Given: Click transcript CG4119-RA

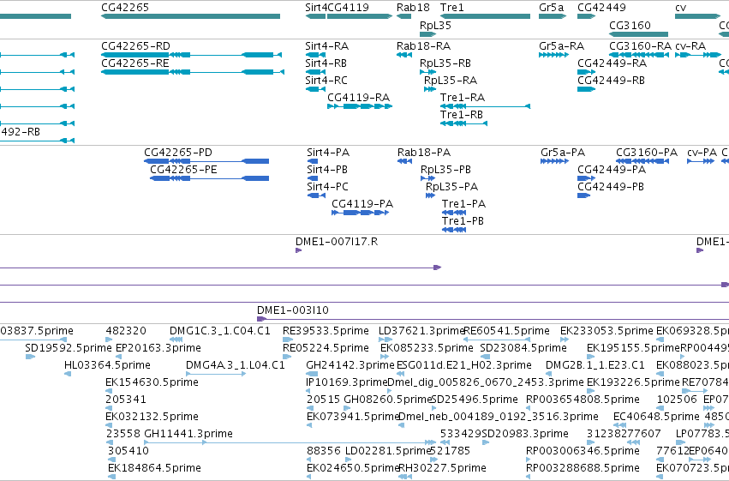Looking at the screenshot, I should (x=358, y=98).
